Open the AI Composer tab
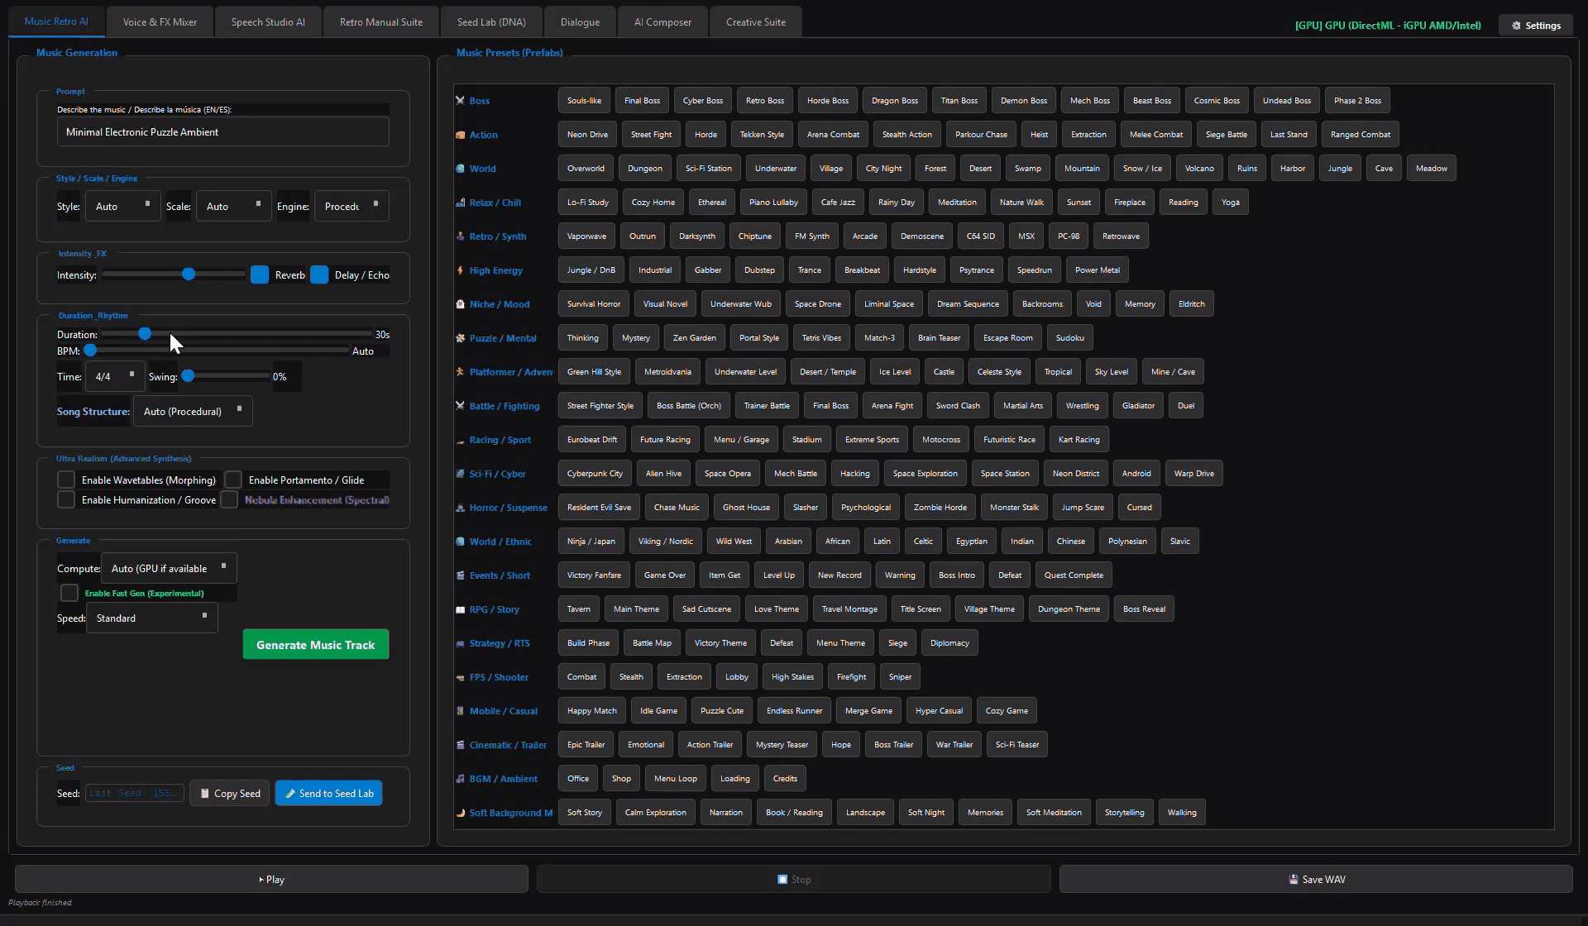The width and height of the screenshot is (1588, 926). 662,22
